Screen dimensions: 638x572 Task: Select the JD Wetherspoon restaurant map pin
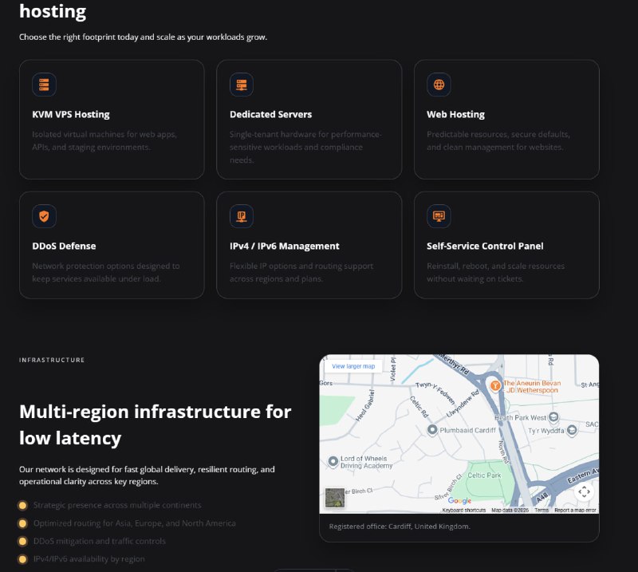[494, 385]
